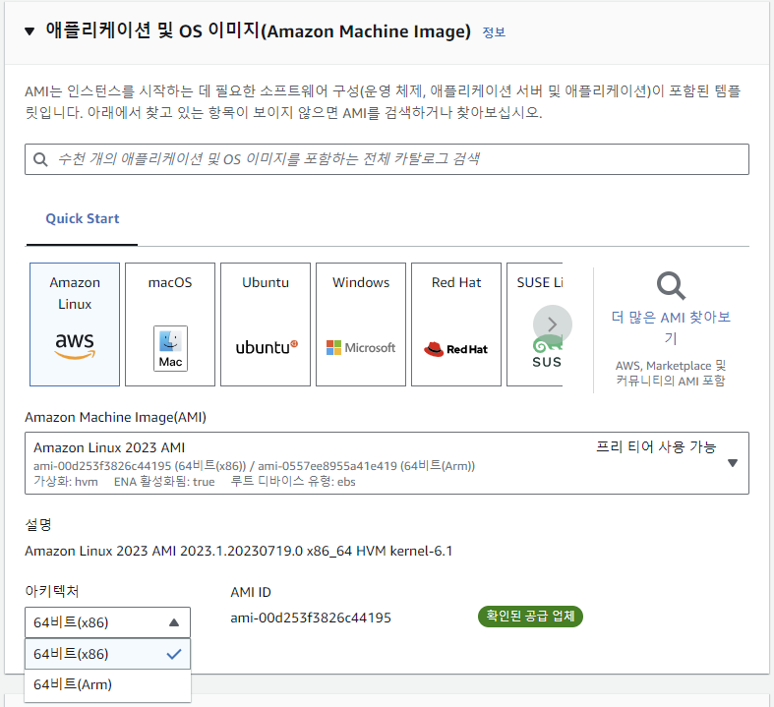Select the Red Hat card
Image resolution: width=774 pixels, height=707 pixels.
click(456, 324)
